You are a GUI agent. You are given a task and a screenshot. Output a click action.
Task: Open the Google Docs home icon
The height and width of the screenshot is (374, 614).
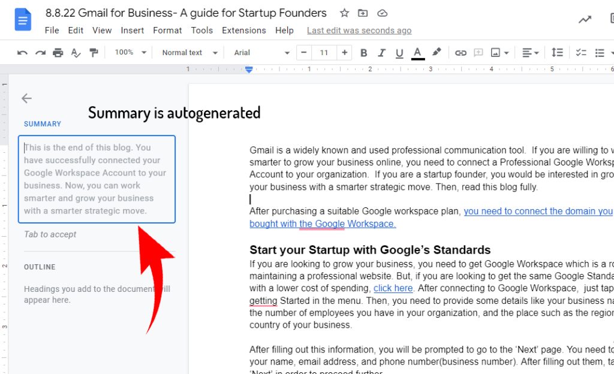(23, 20)
